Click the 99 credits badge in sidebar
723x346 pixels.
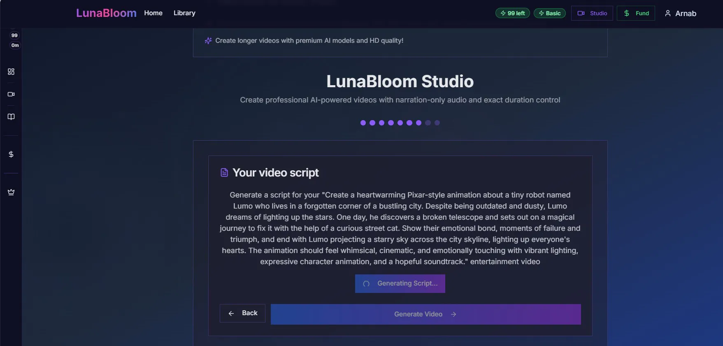14,35
